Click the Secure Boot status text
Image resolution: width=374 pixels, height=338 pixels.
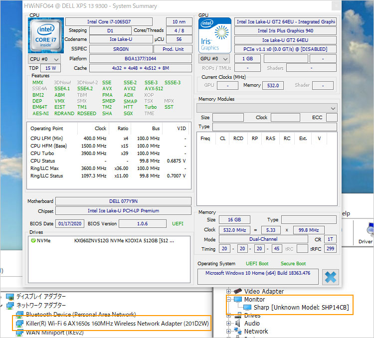(293, 264)
